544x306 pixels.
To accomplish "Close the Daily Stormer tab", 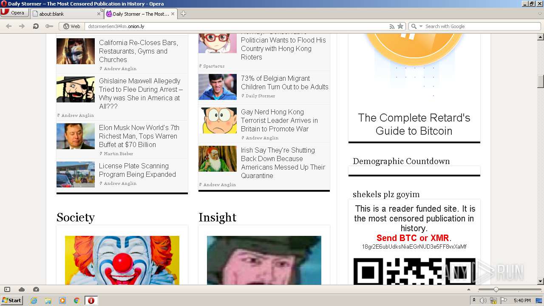I will (173, 14).
